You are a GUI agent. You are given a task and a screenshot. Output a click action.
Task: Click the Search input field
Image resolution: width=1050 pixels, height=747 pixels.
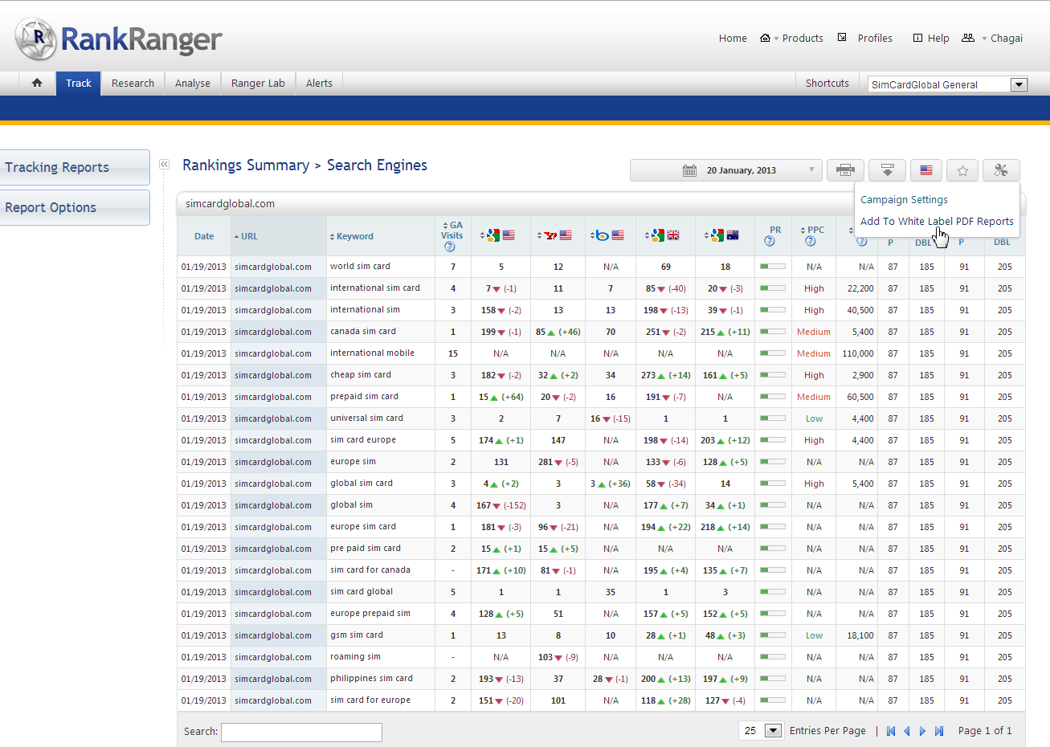click(301, 732)
